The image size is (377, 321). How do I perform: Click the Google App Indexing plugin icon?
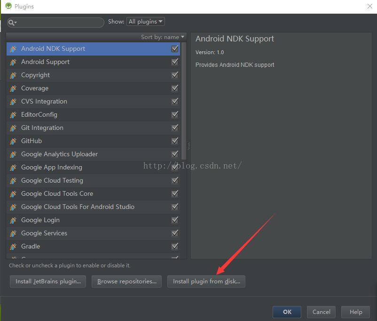pyautogui.click(x=13, y=168)
